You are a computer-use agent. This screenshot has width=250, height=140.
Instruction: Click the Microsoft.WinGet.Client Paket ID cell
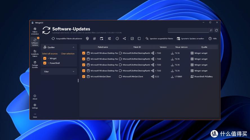tap(133, 76)
